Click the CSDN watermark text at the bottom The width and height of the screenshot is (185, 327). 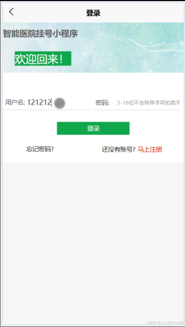click(x=165, y=323)
